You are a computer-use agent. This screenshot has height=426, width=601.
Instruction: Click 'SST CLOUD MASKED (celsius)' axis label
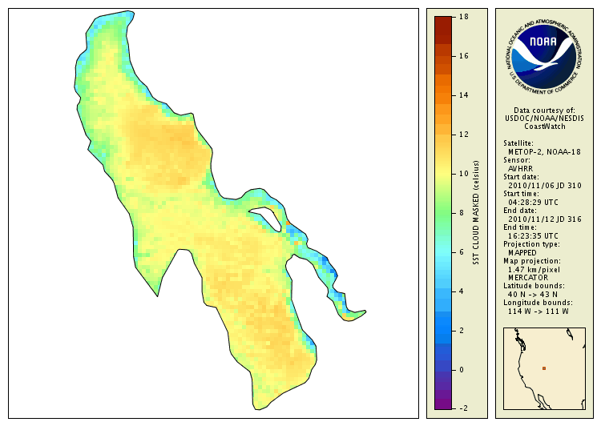476,213
